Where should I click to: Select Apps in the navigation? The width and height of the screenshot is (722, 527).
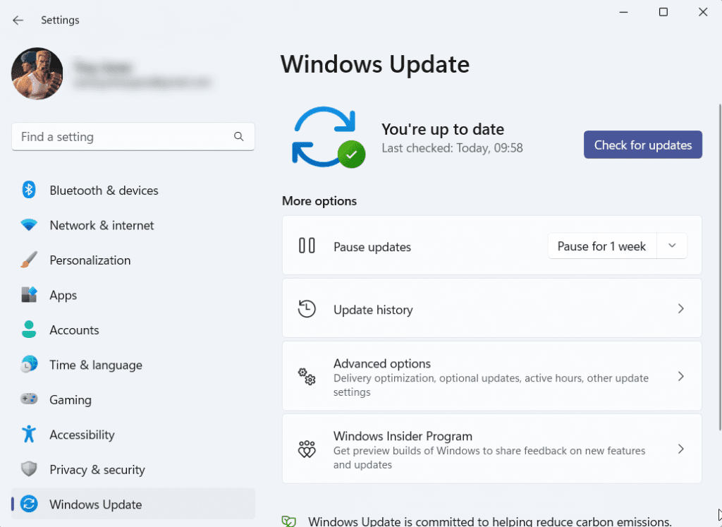pyautogui.click(x=63, y=296)
